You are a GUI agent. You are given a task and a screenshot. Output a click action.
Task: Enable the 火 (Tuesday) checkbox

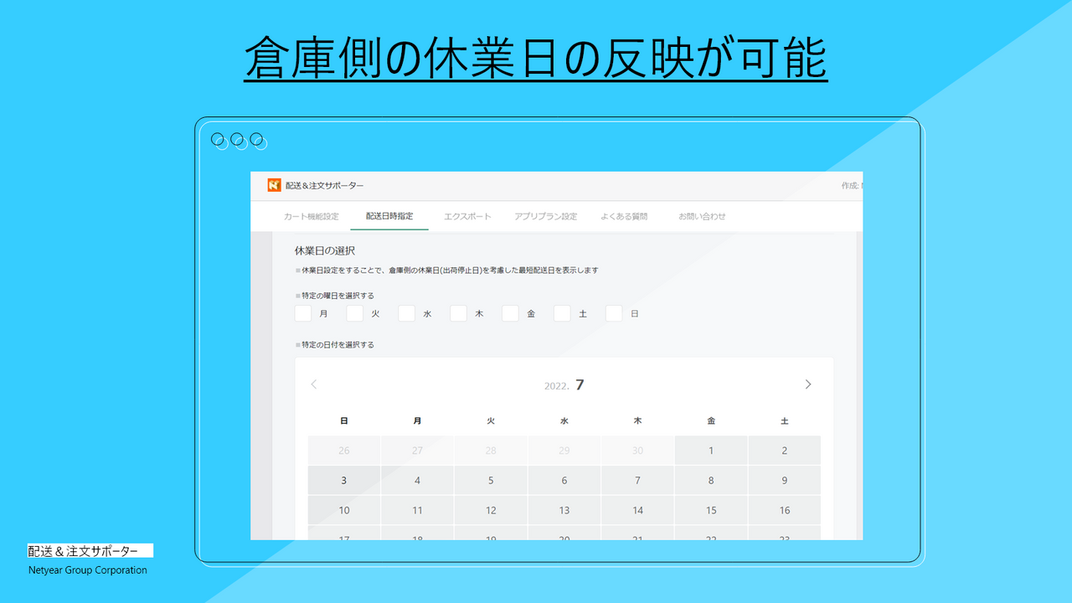tap(354, 313)
